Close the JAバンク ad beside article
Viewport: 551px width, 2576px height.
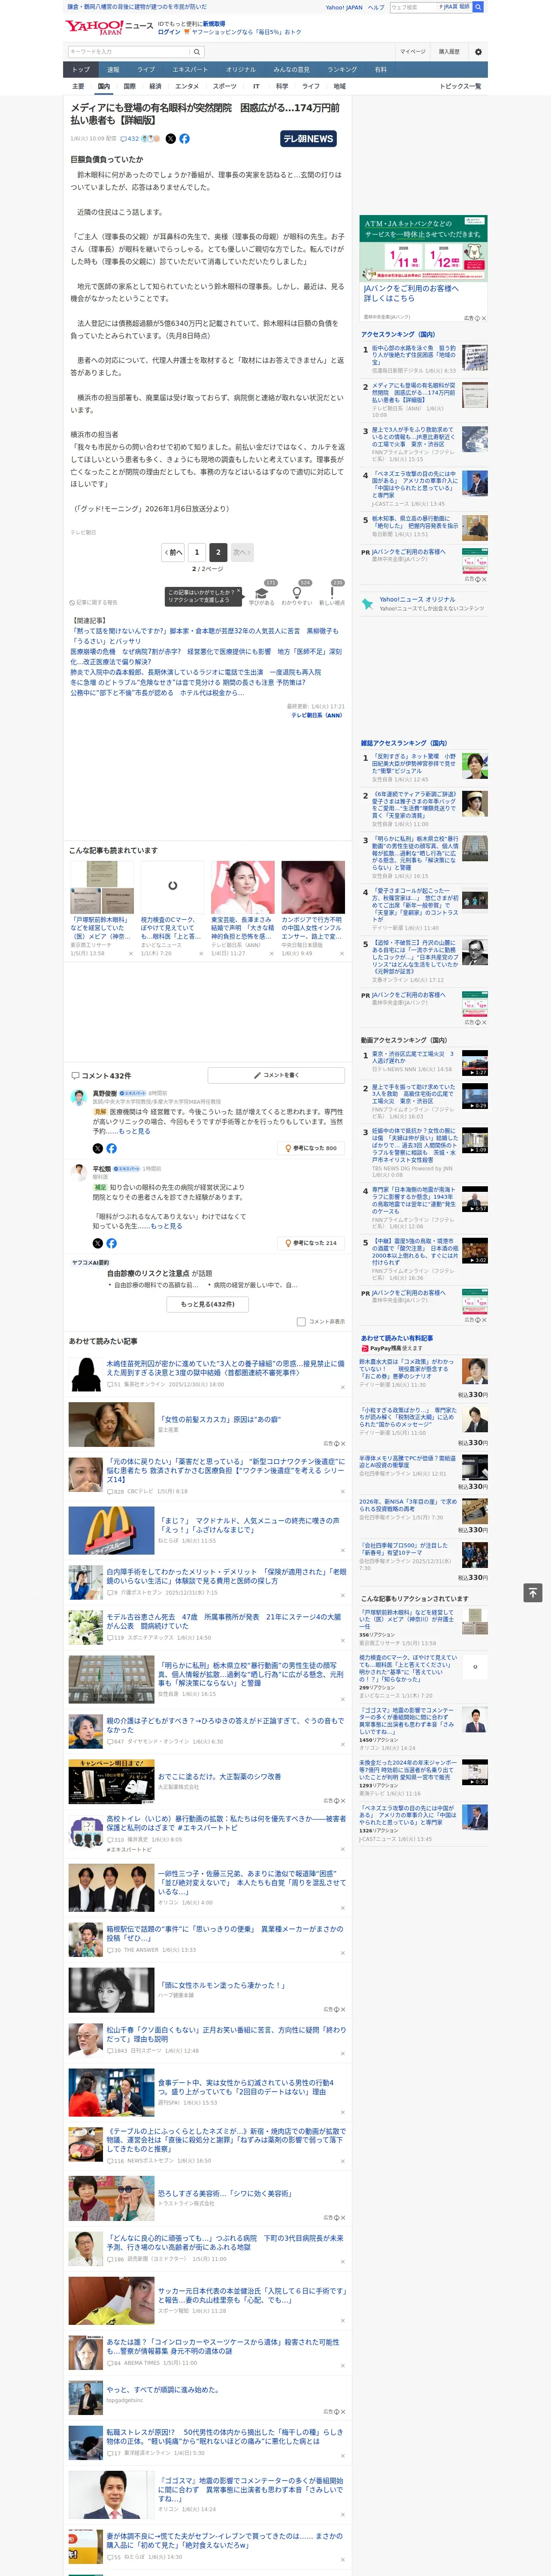click(483, 318)
